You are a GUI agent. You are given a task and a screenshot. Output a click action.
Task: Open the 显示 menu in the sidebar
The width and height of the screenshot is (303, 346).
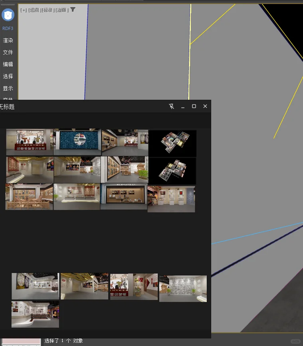(x=8, y=88)
